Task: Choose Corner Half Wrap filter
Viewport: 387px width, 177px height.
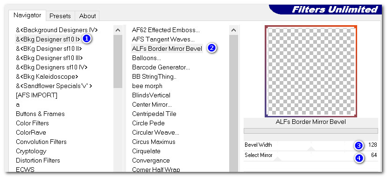Action: pyautogui.click(x=156, y=170)
